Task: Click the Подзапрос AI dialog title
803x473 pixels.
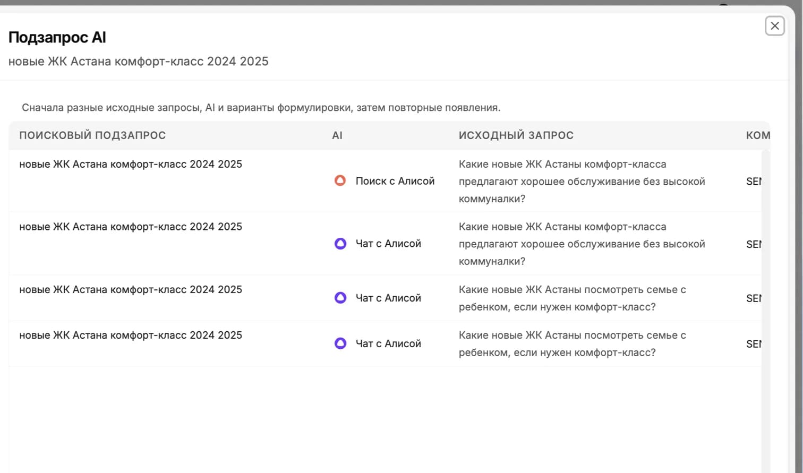Action: (x=57, y=37)
